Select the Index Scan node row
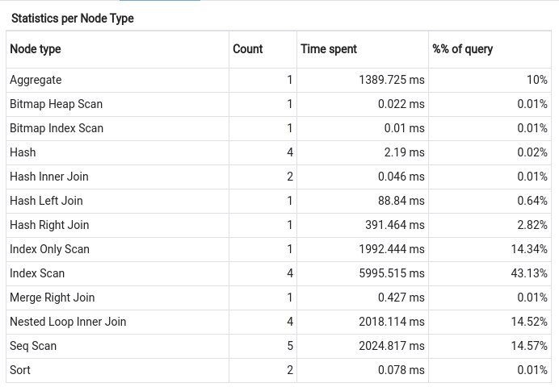 (x=37, y=273)
